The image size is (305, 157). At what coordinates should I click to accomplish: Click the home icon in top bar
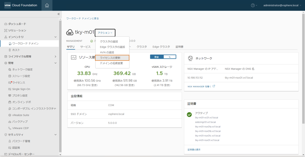47,5
